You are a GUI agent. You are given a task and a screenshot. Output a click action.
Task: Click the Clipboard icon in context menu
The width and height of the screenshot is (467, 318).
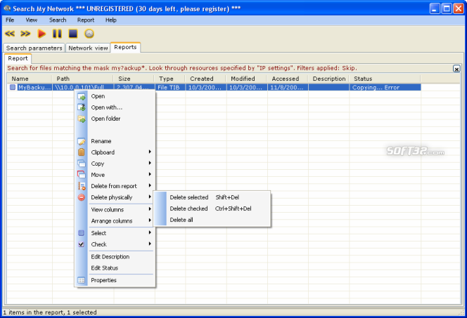click(82, 152)
